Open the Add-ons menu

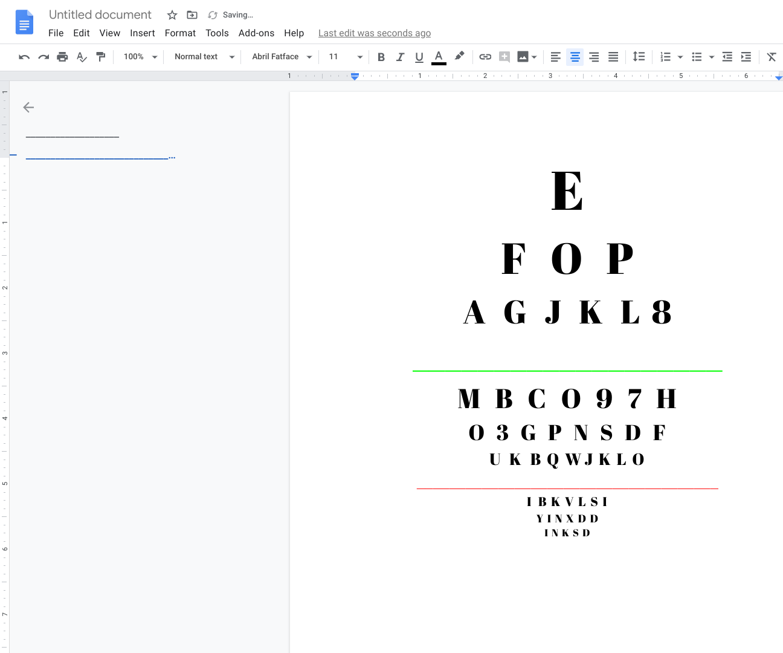point(256,33)
